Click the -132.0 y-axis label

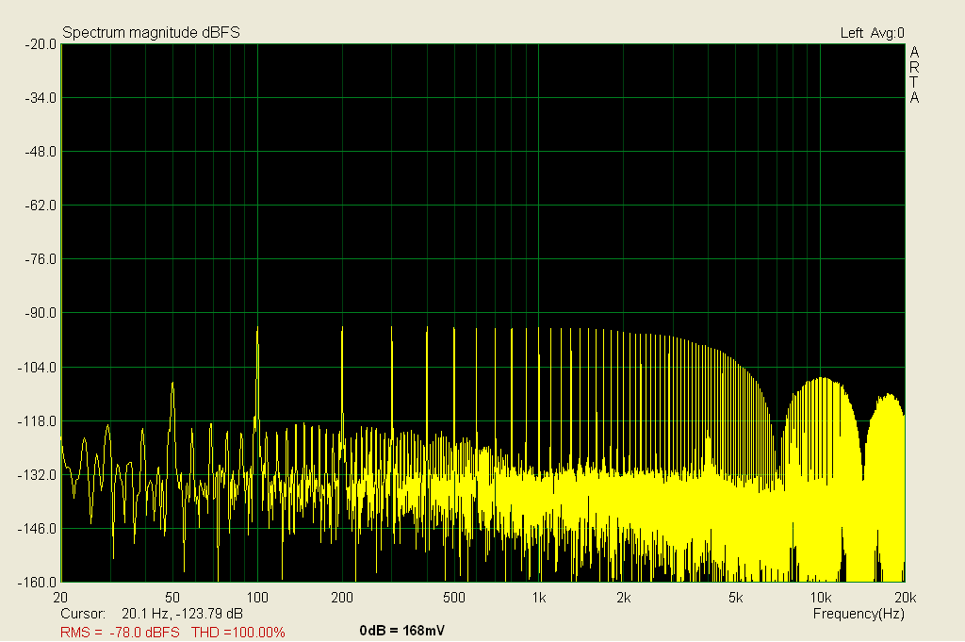38,475
